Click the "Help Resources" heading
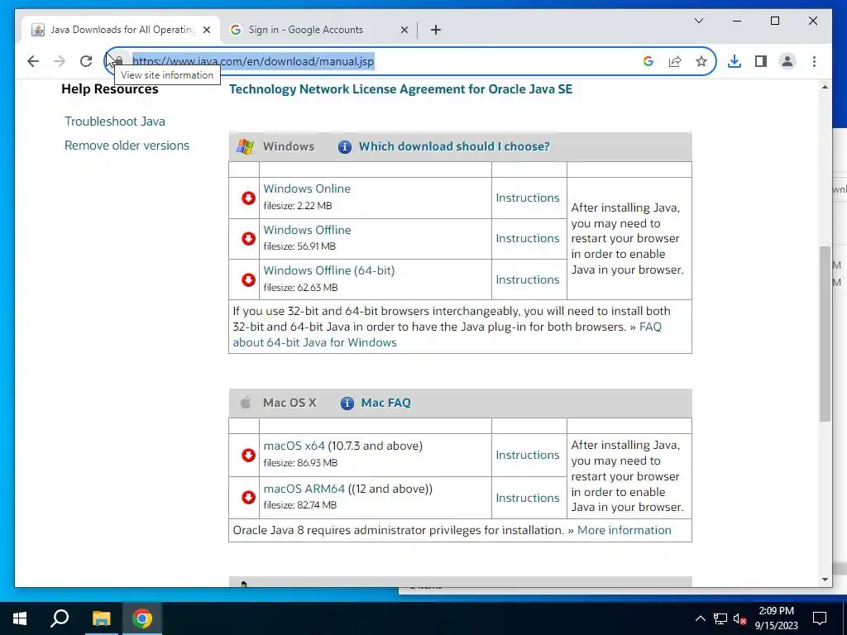This screenshot has width=847, height=635. click(110, 89)
